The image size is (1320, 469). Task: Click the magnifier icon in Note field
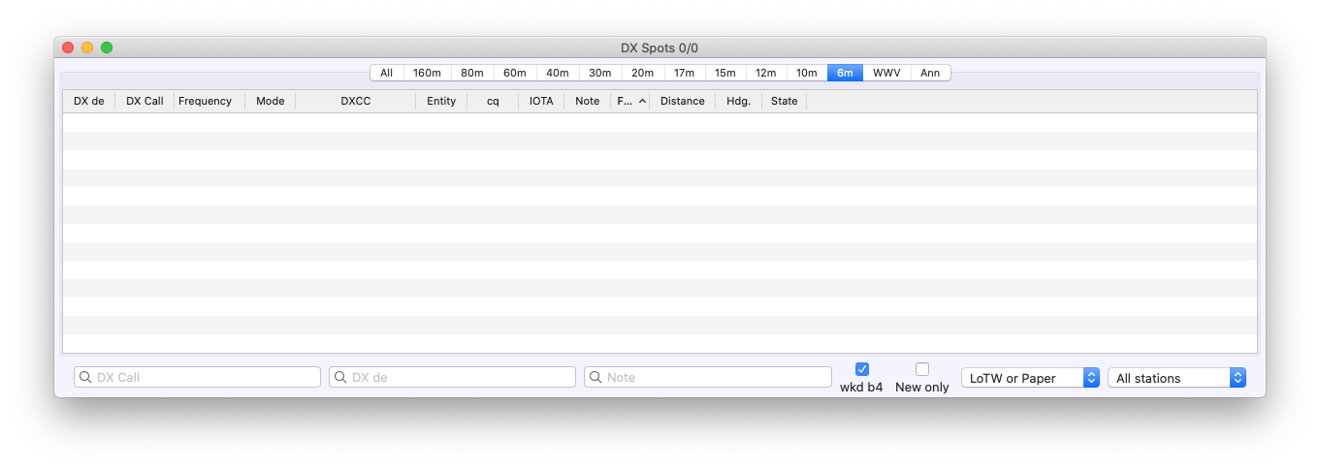[596, 377]
